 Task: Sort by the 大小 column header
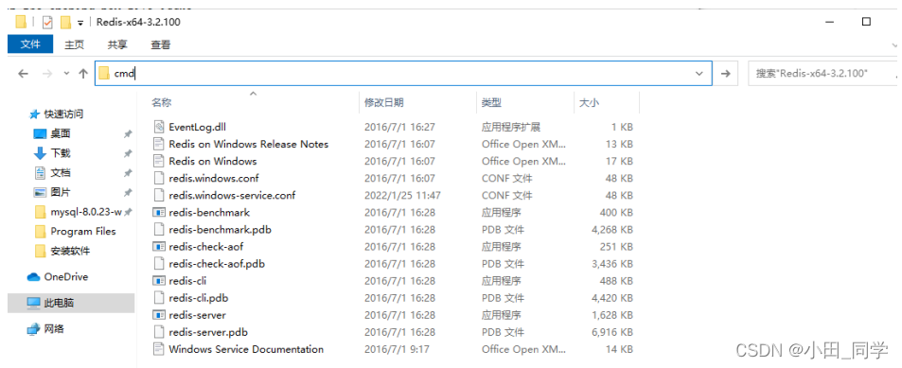(589, 103)
